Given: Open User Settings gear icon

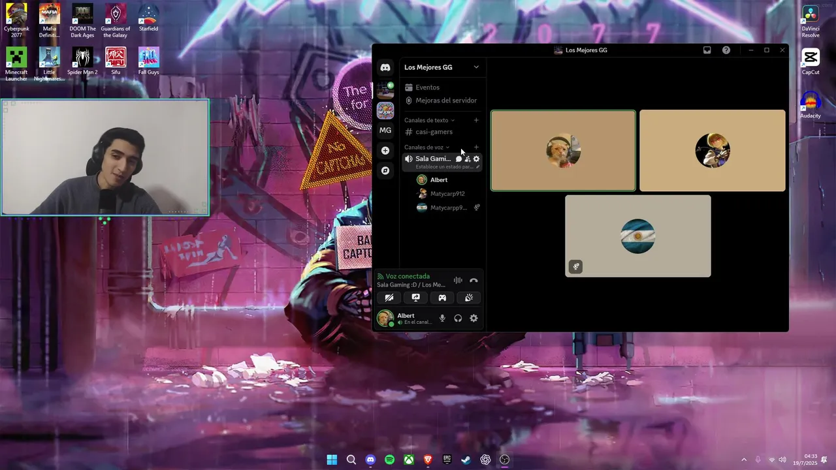Looking at the screenshot, I should [474, 319].
